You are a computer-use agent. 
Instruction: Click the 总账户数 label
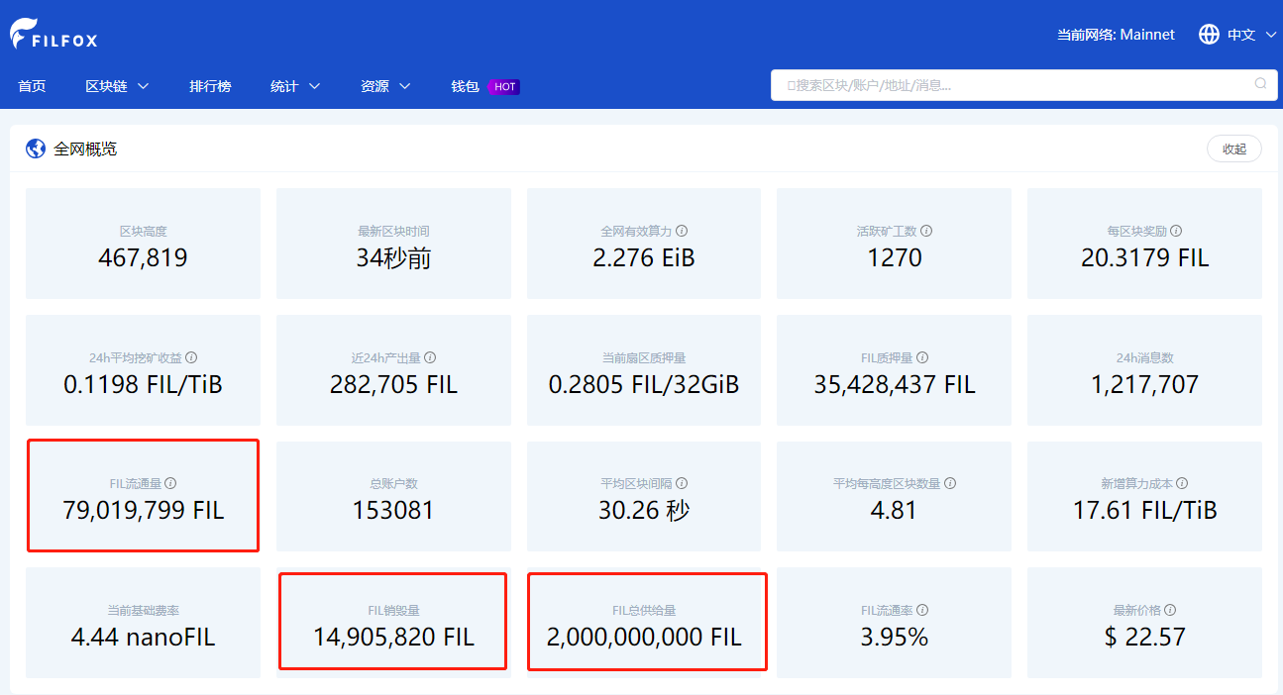(393, 483)
